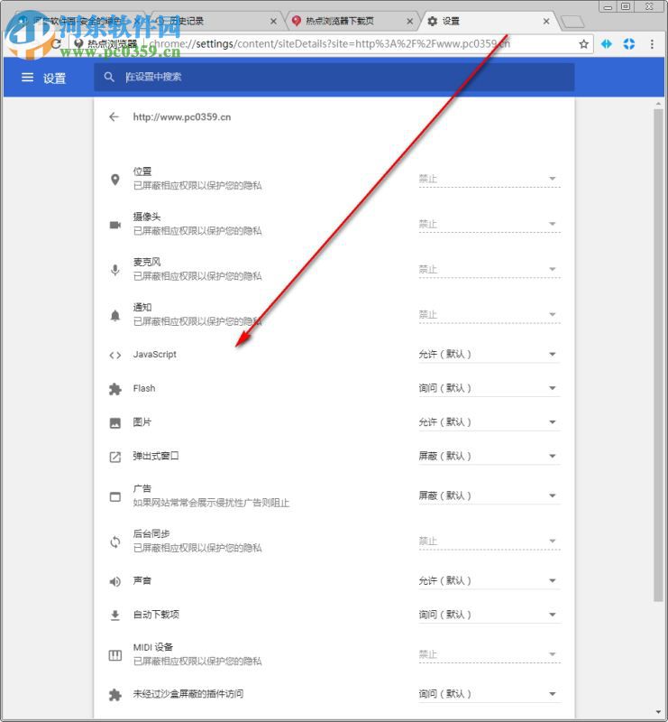Click the vertical scrollbar of the settings page
Screen dimensions: 668x722
coord(658,355)
